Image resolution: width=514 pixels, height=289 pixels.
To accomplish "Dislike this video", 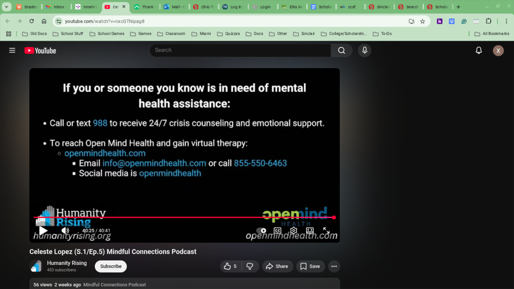I will [250, 266].
